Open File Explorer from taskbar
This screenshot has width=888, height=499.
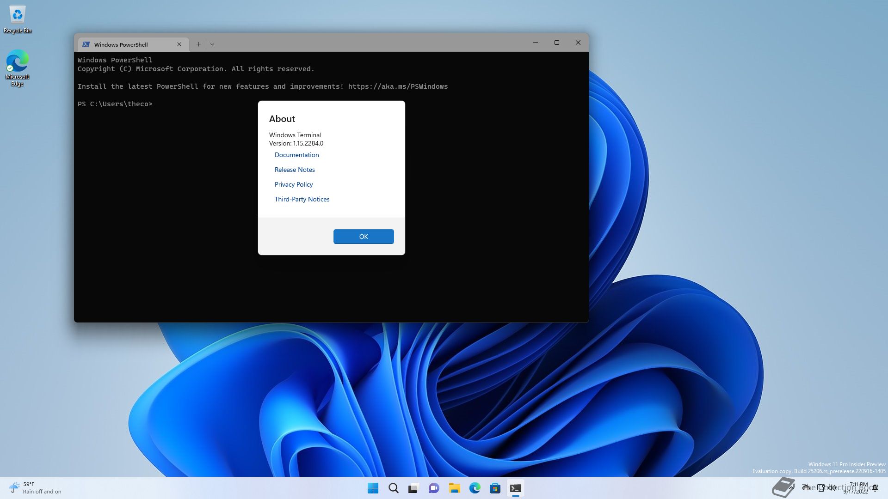(x=454, y=488)
